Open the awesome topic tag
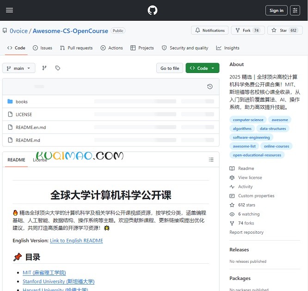Image resolution: width=308 pixels, height=291 pixels. point(280,120)
